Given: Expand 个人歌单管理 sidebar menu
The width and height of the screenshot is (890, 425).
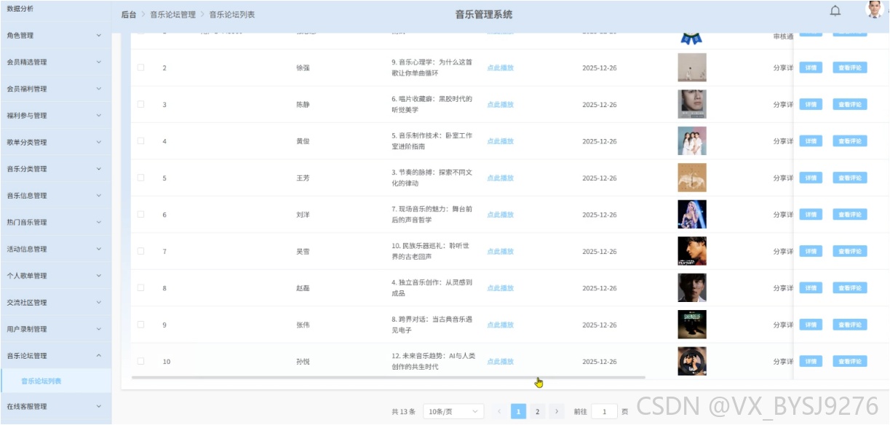Looking at the screenshot, I should (55, 276).
